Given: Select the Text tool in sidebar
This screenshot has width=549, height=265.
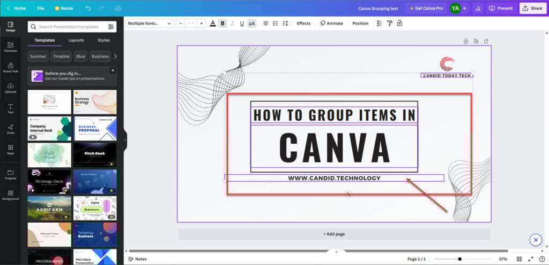Looking at the screenshot, I should click(x=11, y=109).
